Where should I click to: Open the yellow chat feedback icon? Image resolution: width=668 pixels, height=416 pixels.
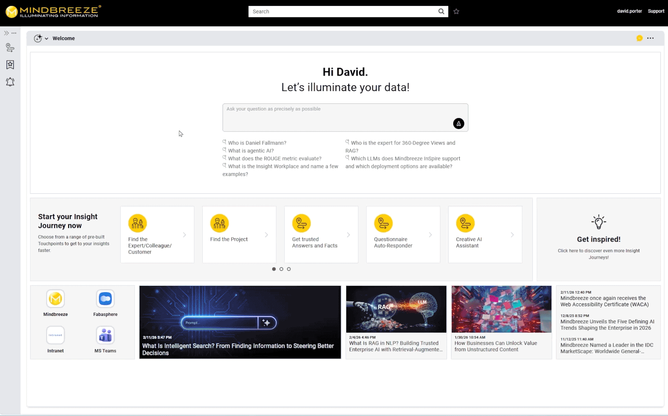pos(639,38)
